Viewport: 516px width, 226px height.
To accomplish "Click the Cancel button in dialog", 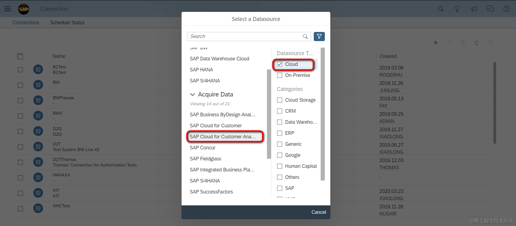I will (x=319, y=212).
